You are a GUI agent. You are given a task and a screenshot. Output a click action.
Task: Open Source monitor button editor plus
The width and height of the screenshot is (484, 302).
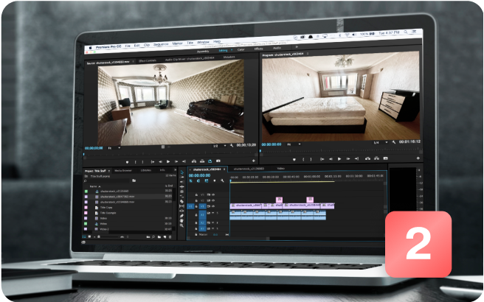click(253, 161)
